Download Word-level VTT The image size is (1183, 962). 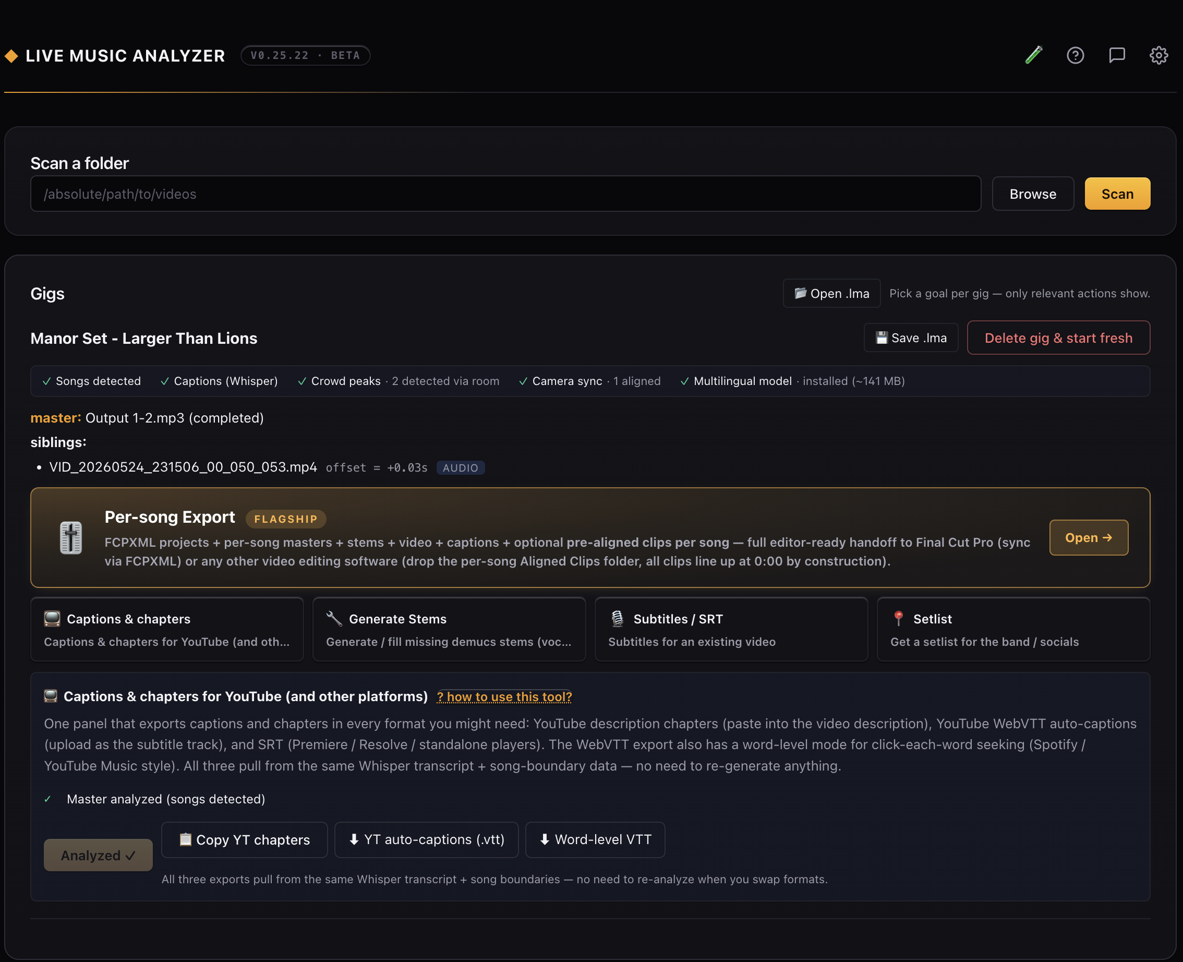pos(595,839)
